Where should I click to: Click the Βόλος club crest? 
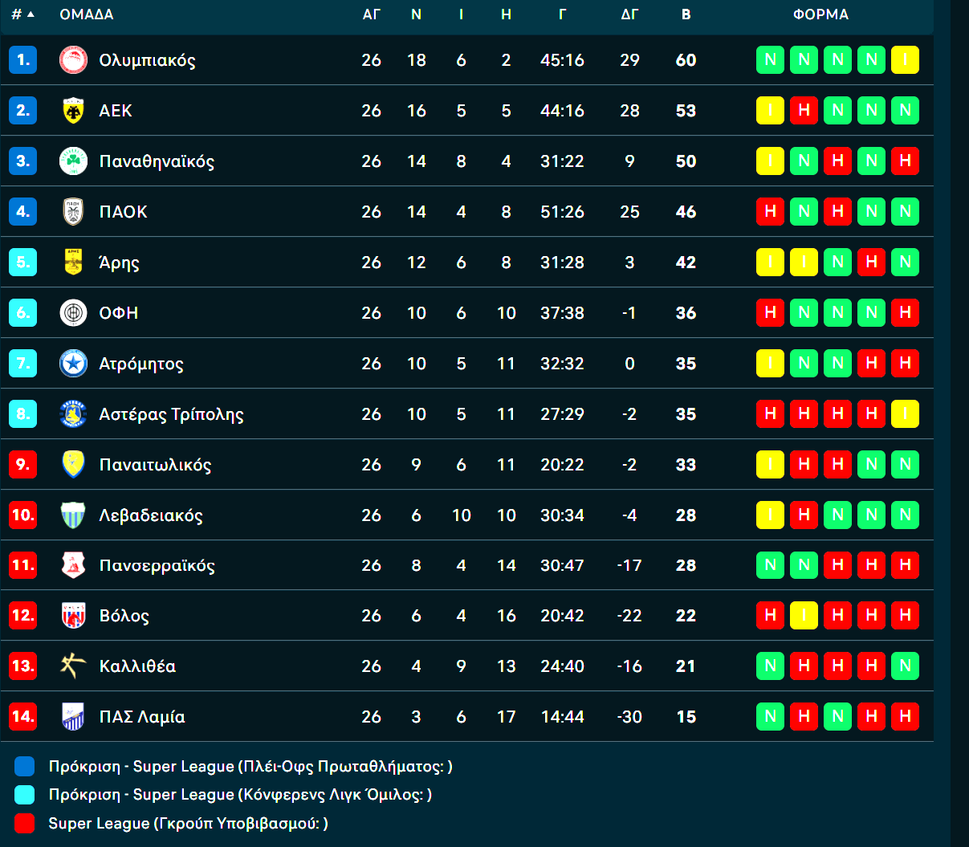coord(73,616)
